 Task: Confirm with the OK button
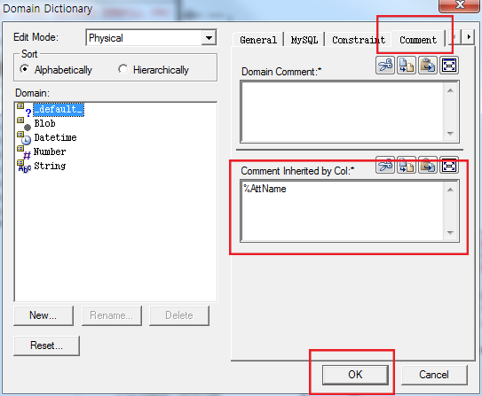[355, 375]
